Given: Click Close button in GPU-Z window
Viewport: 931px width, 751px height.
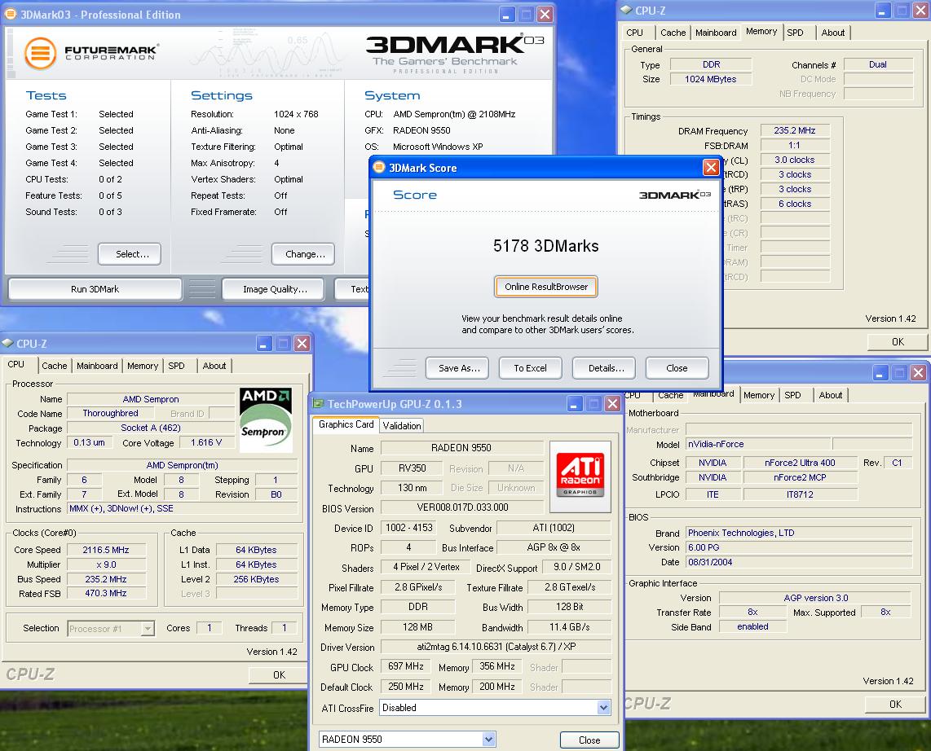Looking at the screenshot, I should pyautogui.click(x=589, y=740).
